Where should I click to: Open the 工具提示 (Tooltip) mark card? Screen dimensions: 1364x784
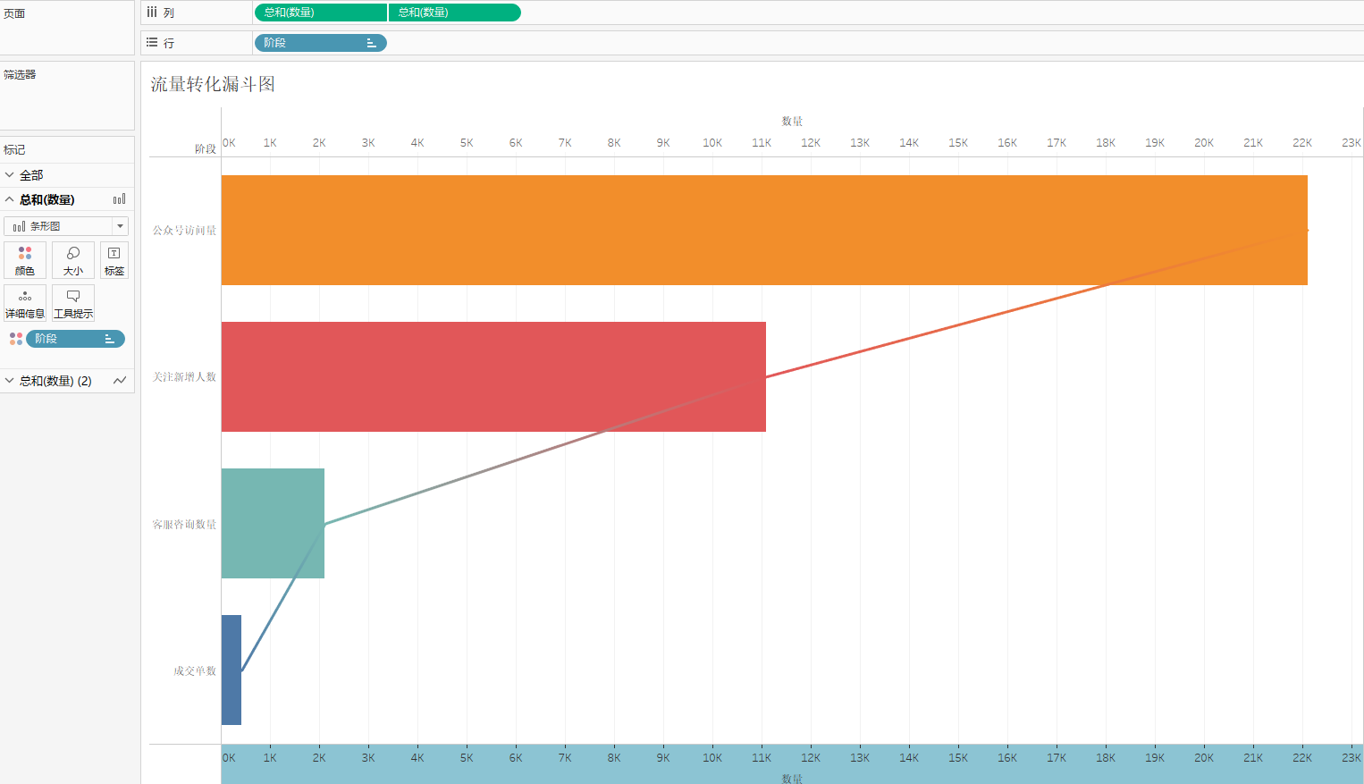tap(73, 303)
